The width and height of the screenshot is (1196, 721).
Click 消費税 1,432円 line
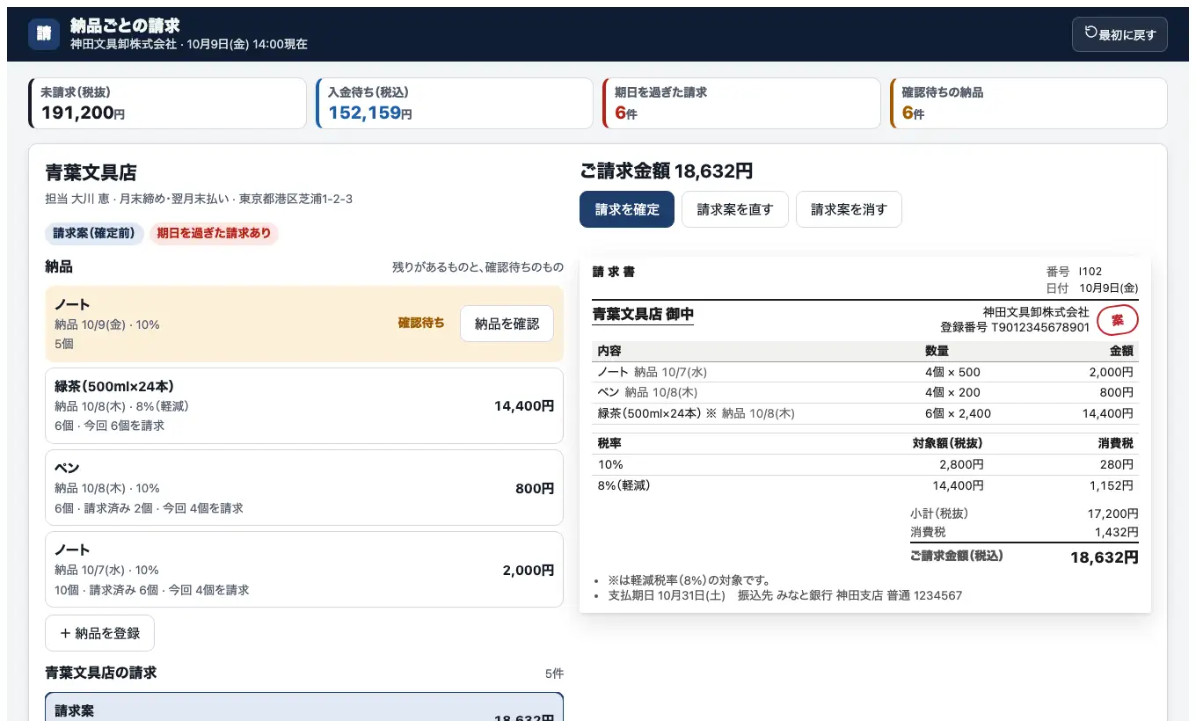click(1025, 532)
